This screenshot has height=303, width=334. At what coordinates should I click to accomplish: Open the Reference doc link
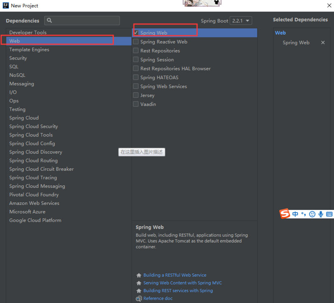click(x=158, y=298)
